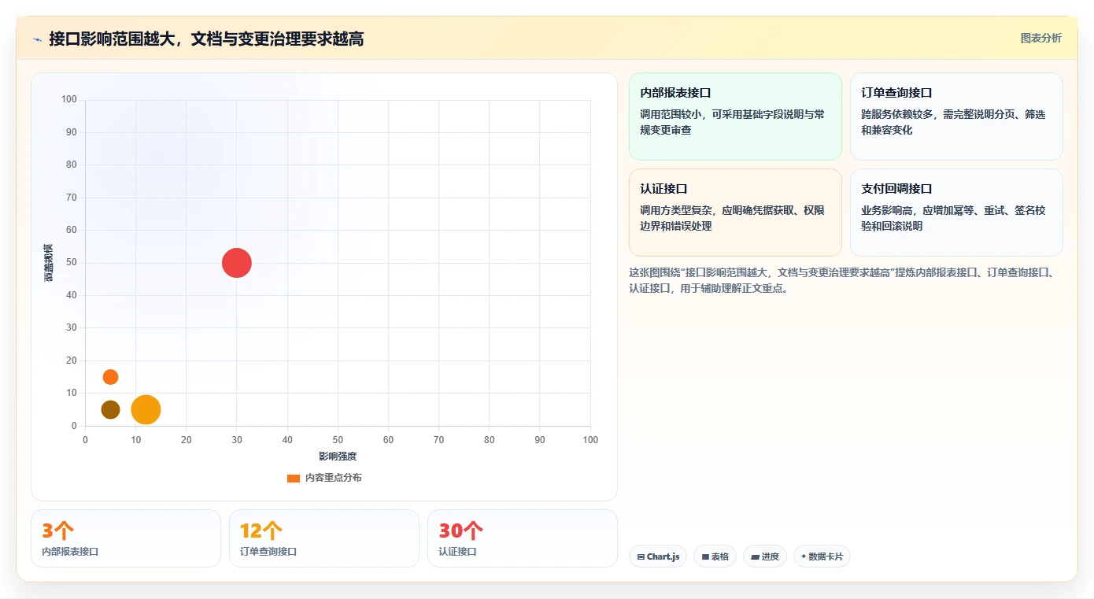Select the brown bubble near the origin
Image resolution: width=1094 pixels, height=599 pixels.
pos(110,409)
